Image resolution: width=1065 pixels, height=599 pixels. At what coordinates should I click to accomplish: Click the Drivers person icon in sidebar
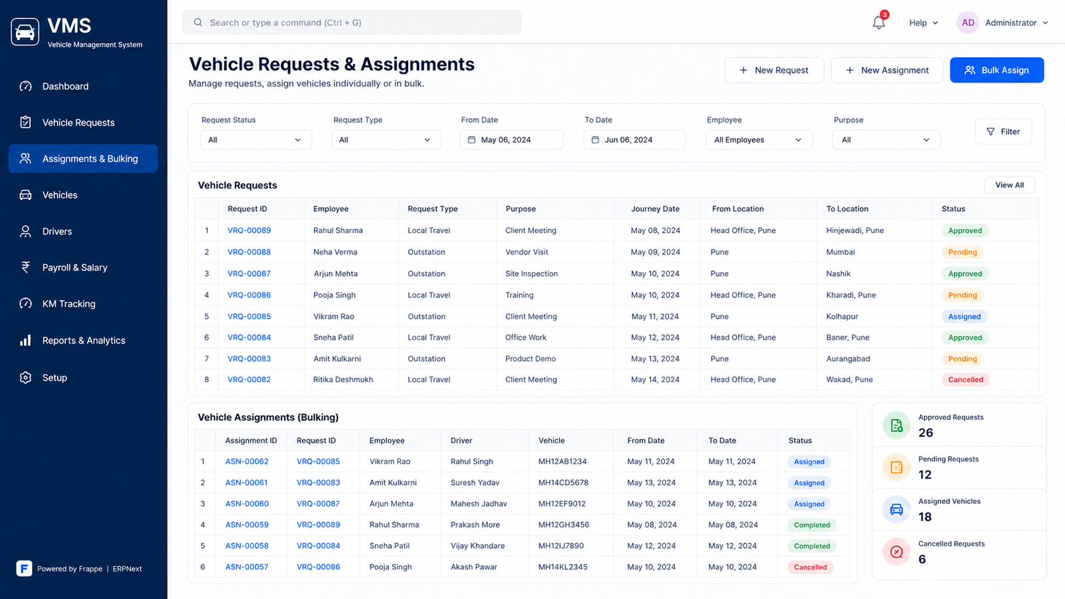coord(25,232)
